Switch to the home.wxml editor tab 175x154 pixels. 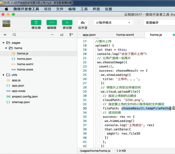[125, 35]
